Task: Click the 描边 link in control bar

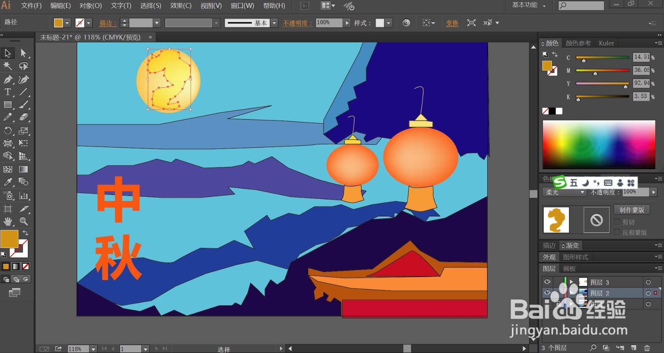Action: click(108, 23)
